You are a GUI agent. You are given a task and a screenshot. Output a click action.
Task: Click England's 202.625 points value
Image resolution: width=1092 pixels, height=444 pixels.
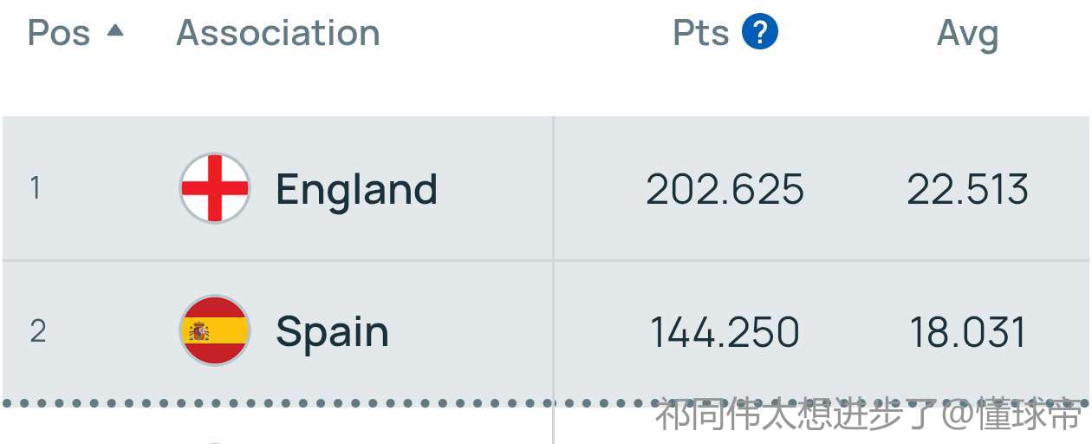coord(725,189)
